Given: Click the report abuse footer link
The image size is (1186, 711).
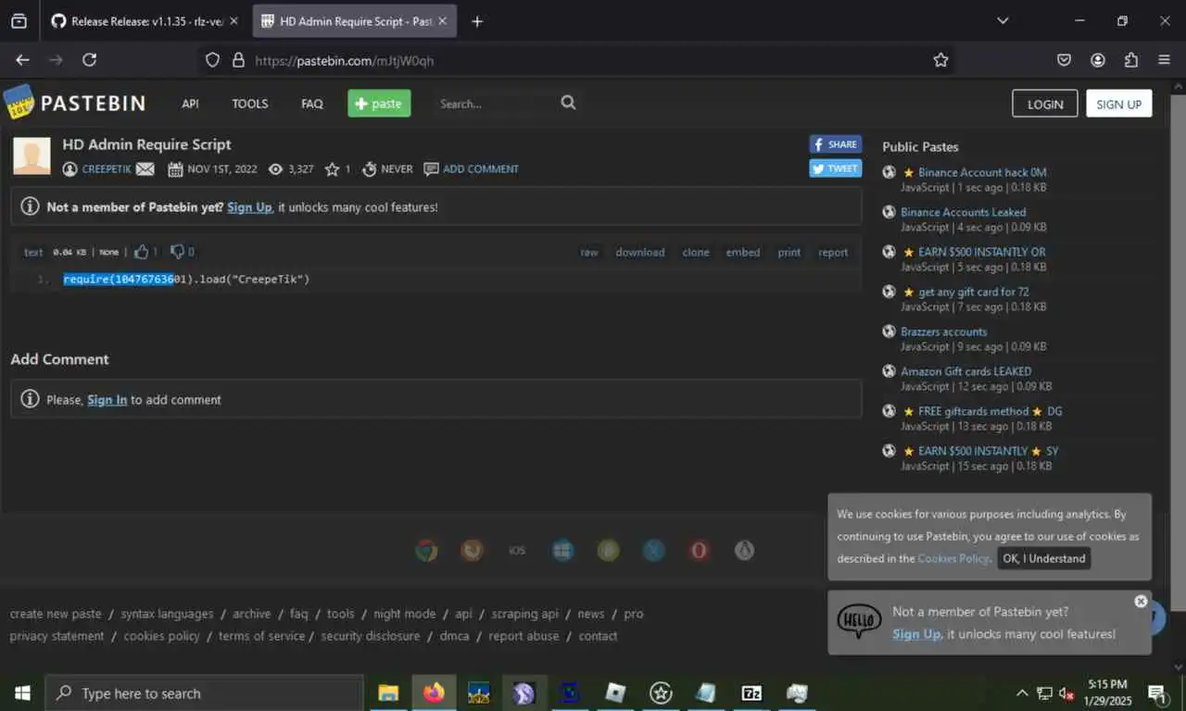Looking at the screenshot, I should coord(524,636).
